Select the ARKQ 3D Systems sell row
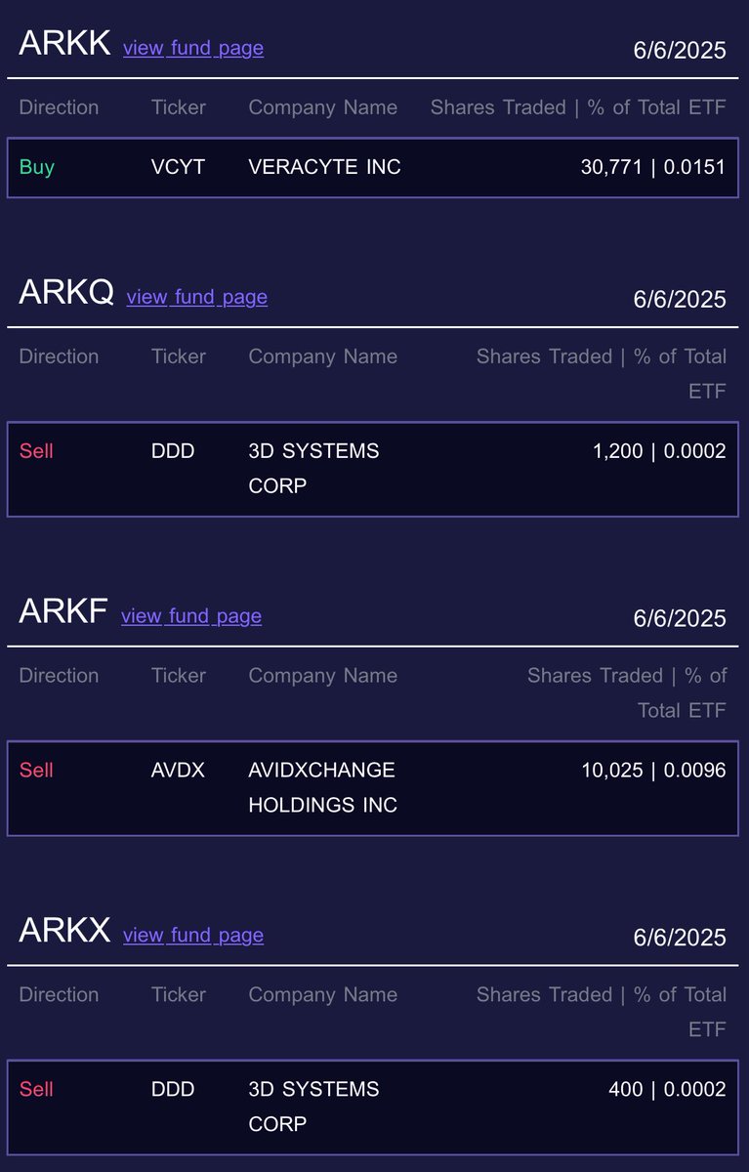Viewport: 749px width, 1172px height. (x=373, y=469)
